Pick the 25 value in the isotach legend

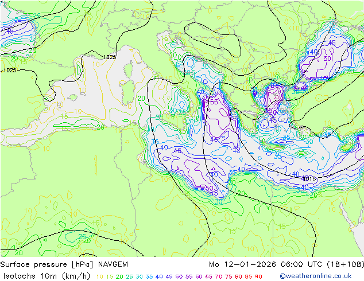(129, 276)
